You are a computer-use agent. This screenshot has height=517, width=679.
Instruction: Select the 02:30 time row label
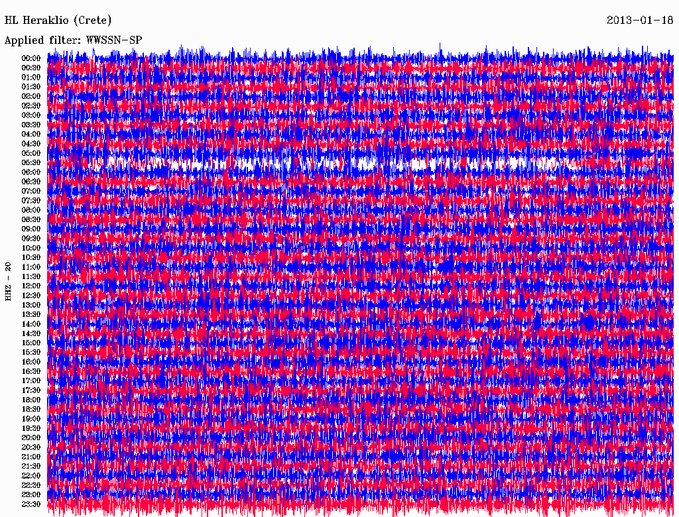pos(31,105)
